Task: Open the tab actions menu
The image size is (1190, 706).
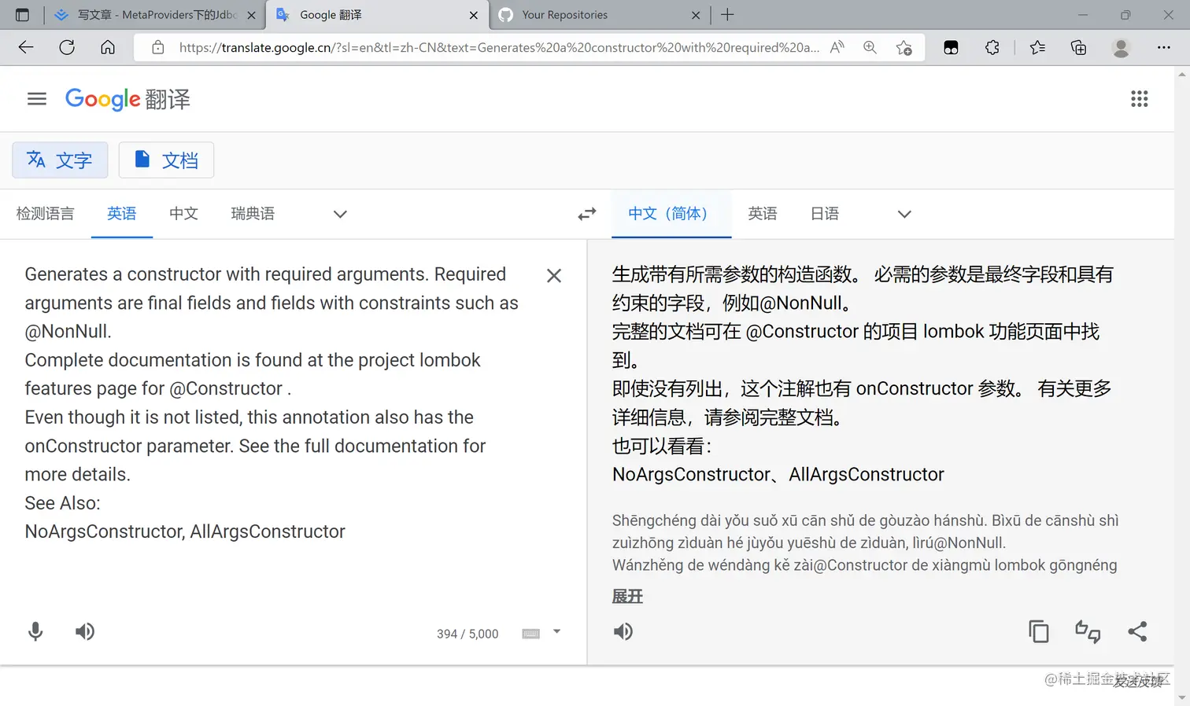Action: point(22,15)
